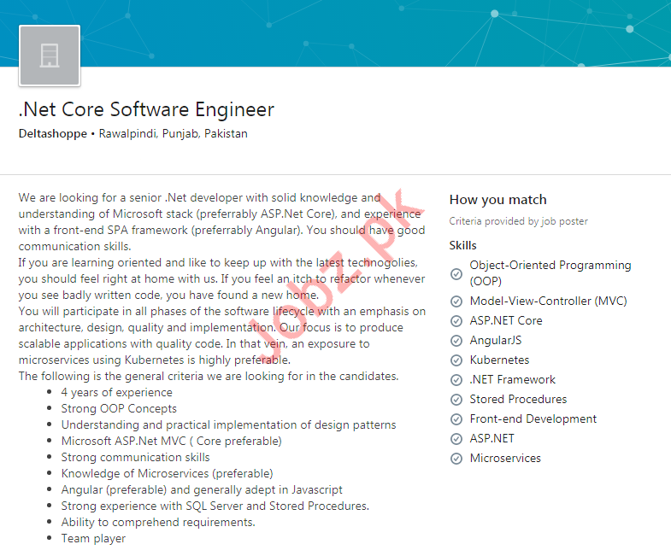Click the .Net Core Software Engineer title

146,109
